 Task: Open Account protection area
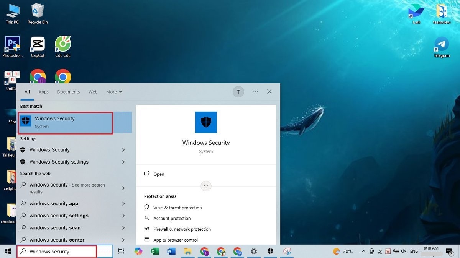[168, 218]
